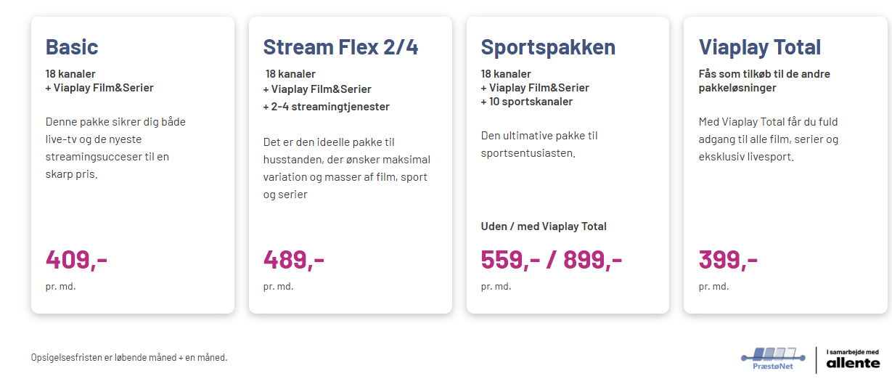This screenshot has height=384, width=892.
Task: Select the Viaplay Total heading
Action: (759, 47)
